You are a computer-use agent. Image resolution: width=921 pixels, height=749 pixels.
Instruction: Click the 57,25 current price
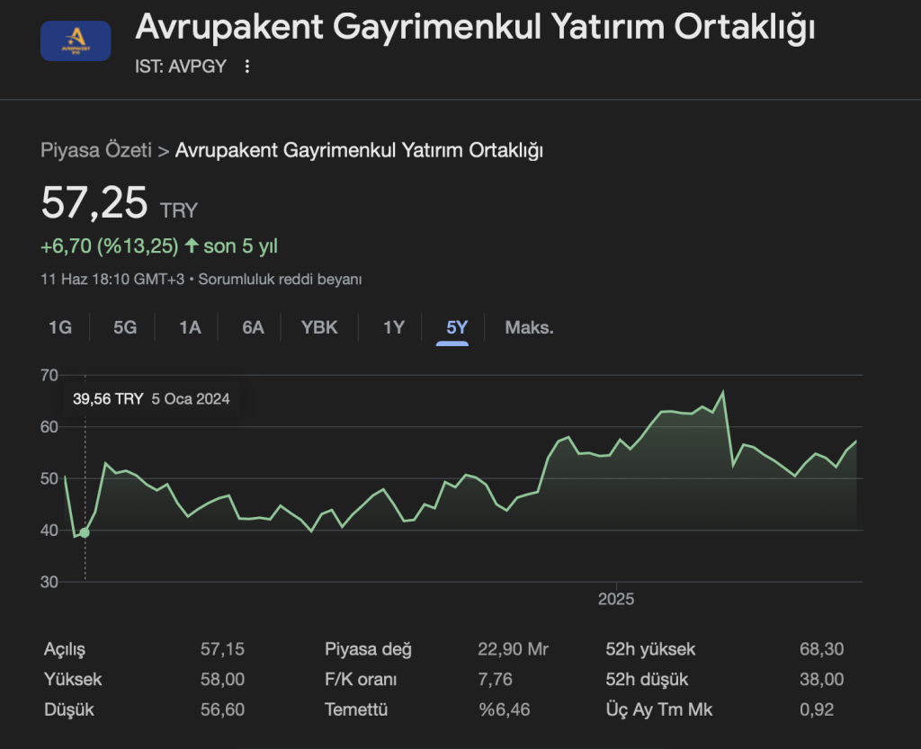point(94,203)
